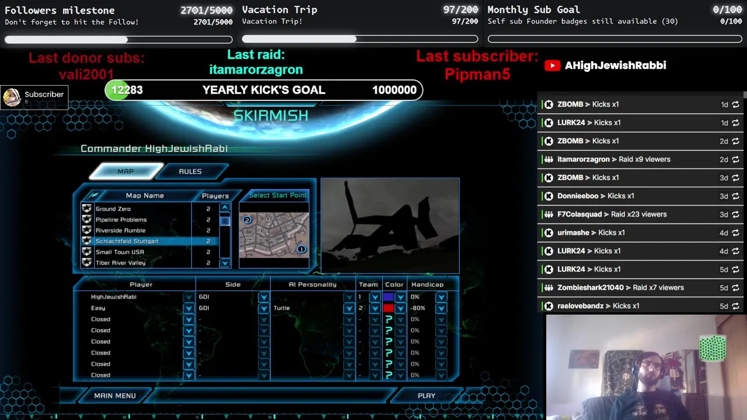Image resolution: width=747 pixels, height=420 pixels.
Task: Open the Team 1 dropdown for HighJewishRabi
Action: 375,297
